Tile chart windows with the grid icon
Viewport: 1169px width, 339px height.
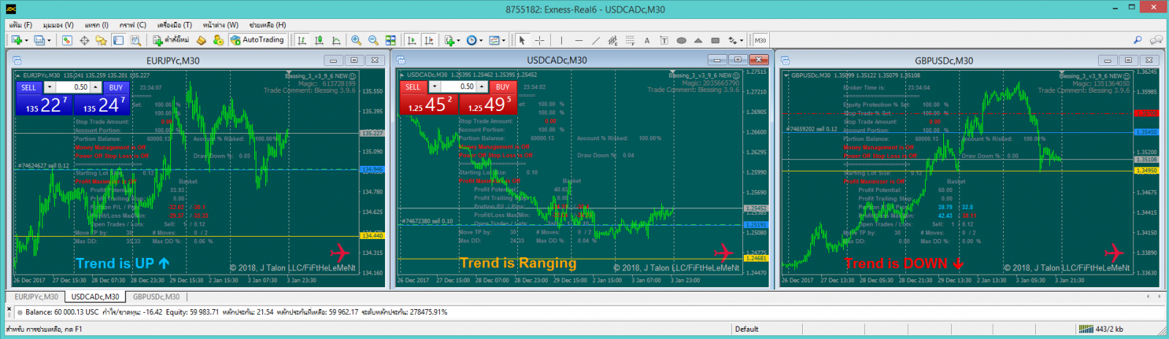coord(390,40)
